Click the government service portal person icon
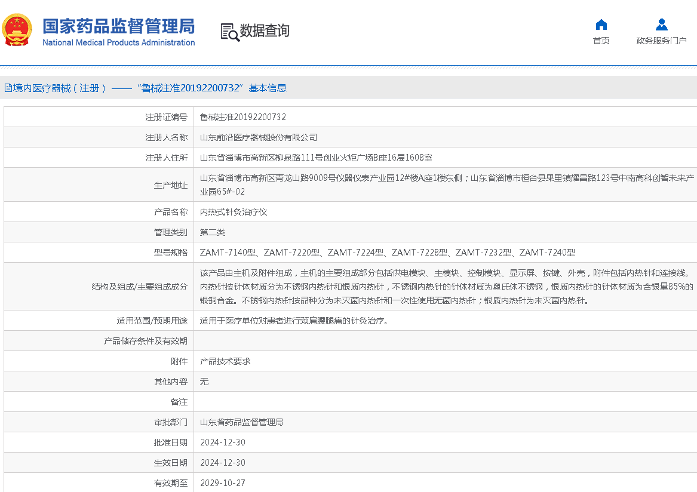The image size is (697, 492). 661,24
